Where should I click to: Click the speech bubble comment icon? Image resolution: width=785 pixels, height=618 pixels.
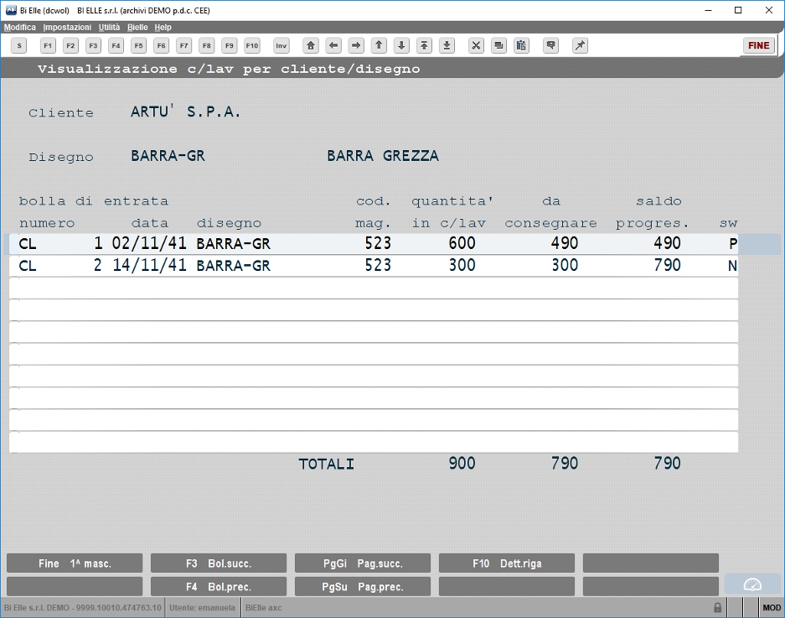pos(550,45)
